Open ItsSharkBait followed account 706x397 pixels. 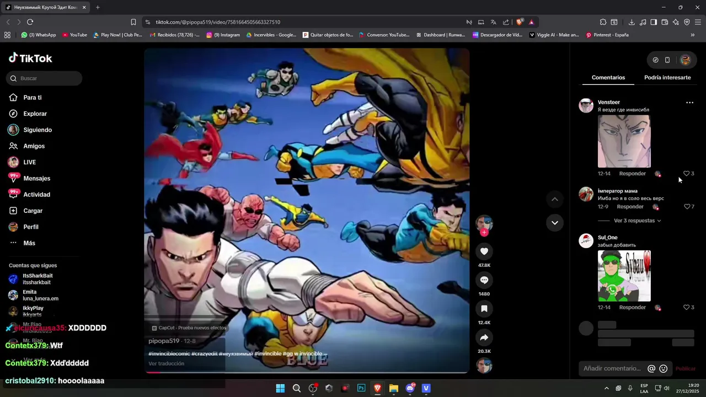tap(38, 279)
